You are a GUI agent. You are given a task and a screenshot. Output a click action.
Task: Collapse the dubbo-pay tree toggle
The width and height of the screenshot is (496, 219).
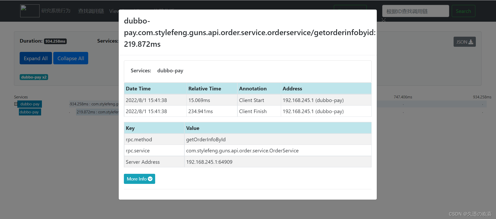pyautogui.click(x=16, y=104)
